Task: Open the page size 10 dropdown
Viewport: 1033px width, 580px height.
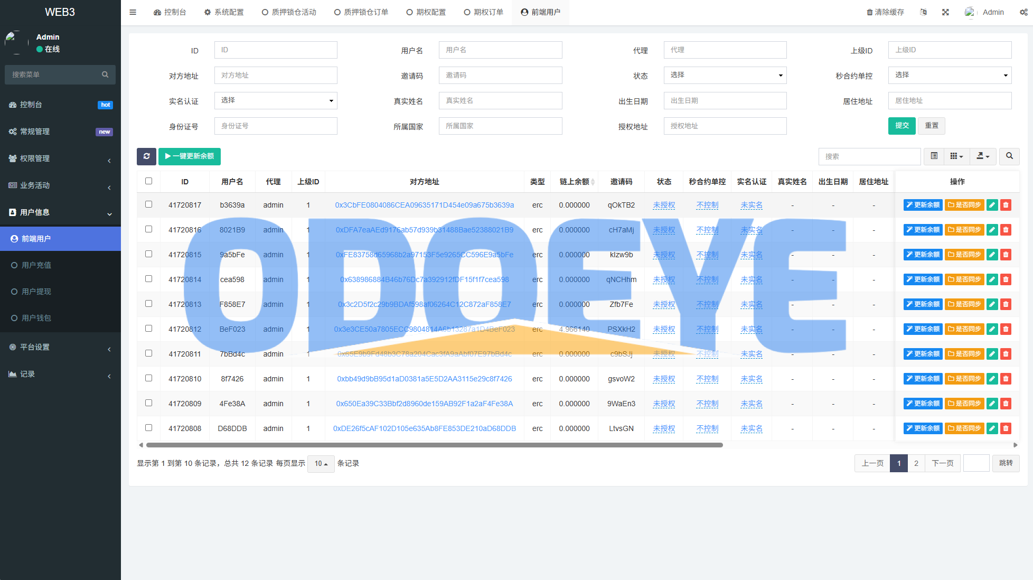Action: pos(321,463)
